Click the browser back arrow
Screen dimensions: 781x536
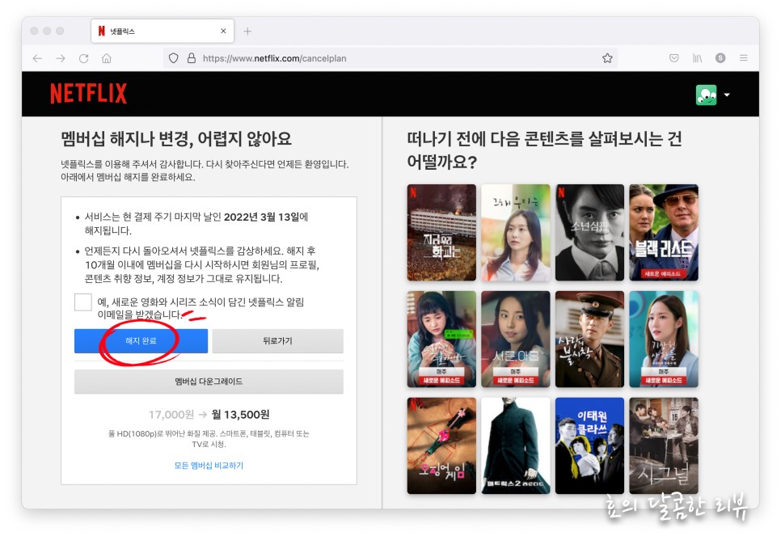(x=37, y=59)
